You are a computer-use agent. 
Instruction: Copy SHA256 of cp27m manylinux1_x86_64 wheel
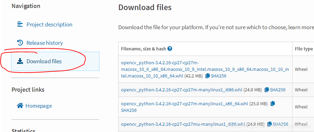pyautogui.click(x=273, y=104)
